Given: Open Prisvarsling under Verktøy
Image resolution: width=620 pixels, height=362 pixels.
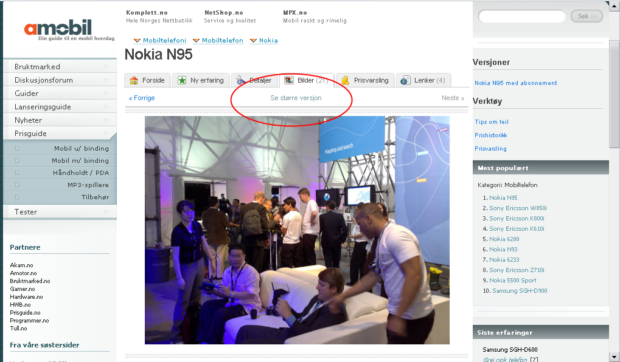Looking at the screenshot, I should coord(490,149).
